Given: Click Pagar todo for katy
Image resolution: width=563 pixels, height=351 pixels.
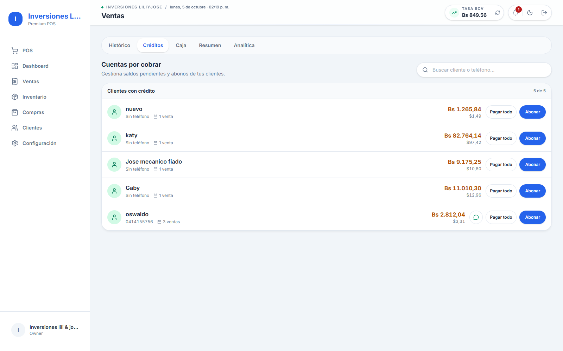Looking at the screenshot, I should point(501,138).
